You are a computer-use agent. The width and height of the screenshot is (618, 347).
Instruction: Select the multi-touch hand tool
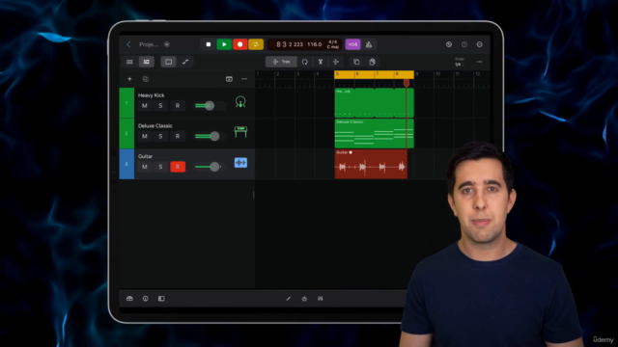[x=372, y=62]
